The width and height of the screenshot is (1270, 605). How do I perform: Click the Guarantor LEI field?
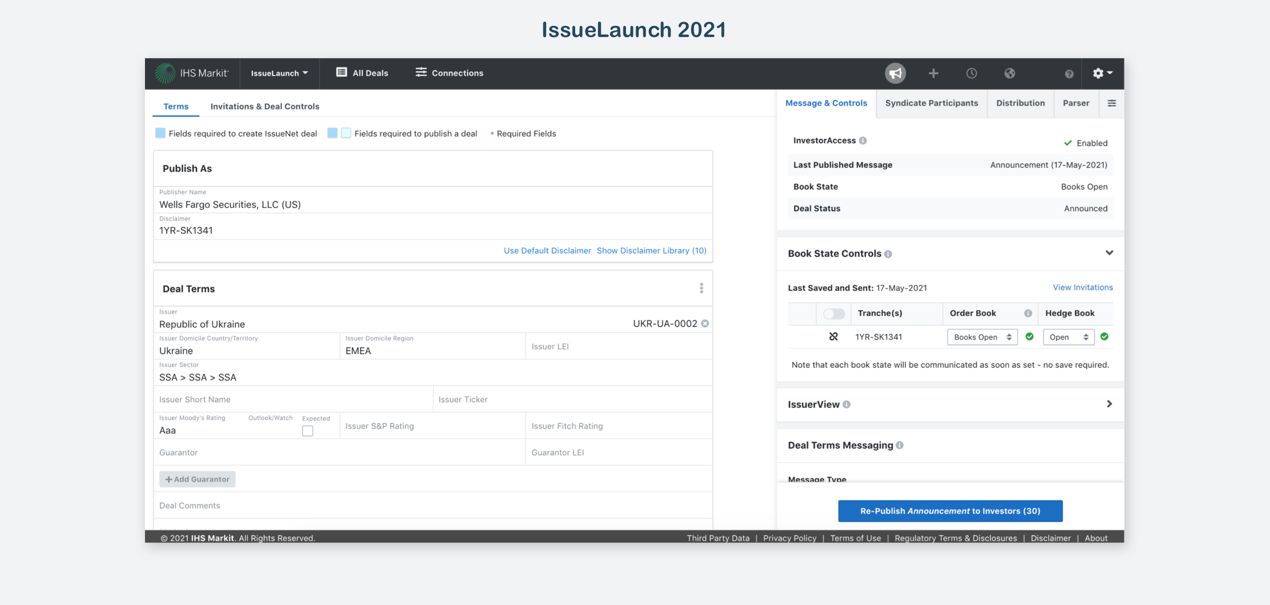(619, 452)
